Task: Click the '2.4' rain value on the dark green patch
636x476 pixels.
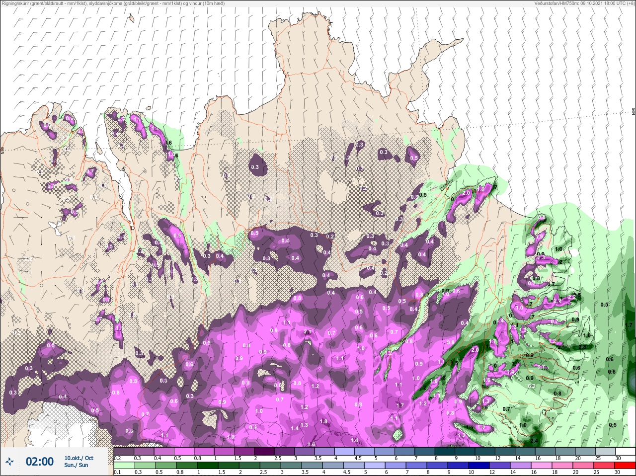Action: click(535, 441)
